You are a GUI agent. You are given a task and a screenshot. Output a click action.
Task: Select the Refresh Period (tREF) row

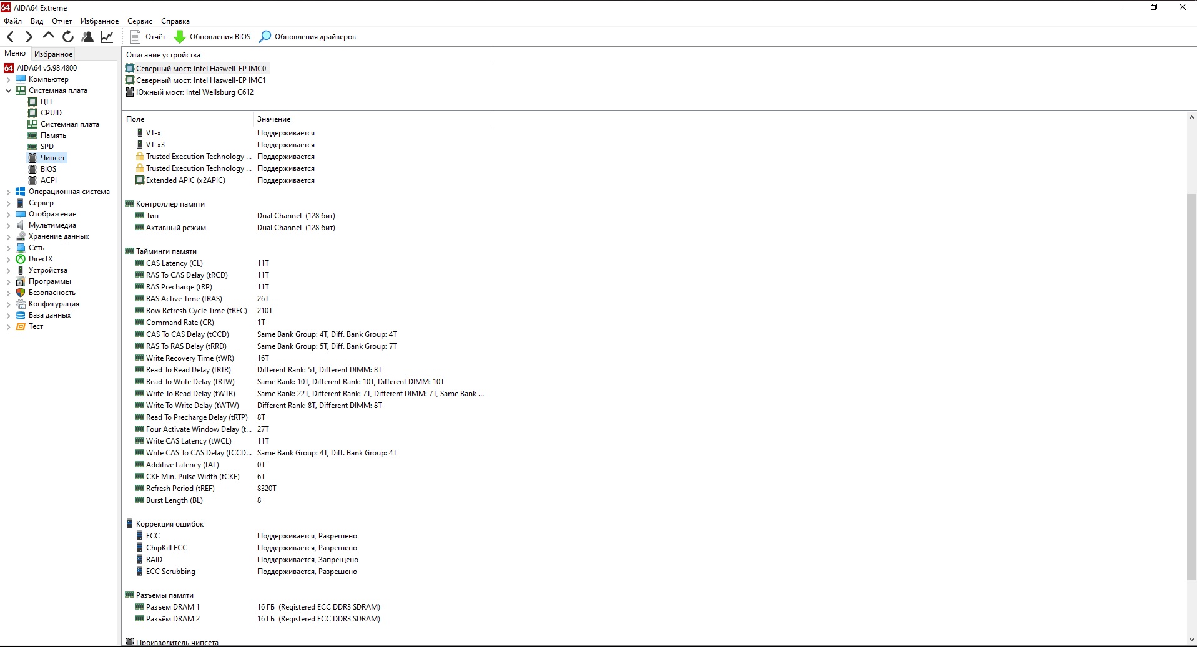coord(306,489)
